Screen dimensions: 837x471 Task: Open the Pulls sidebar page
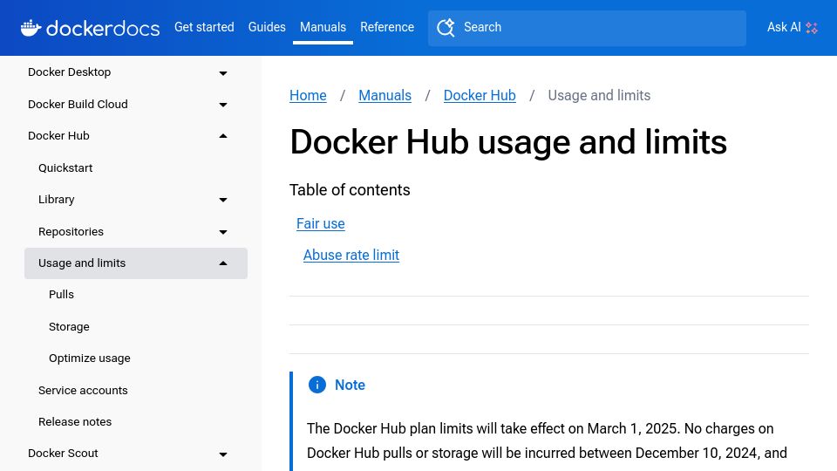coord(61,294)
